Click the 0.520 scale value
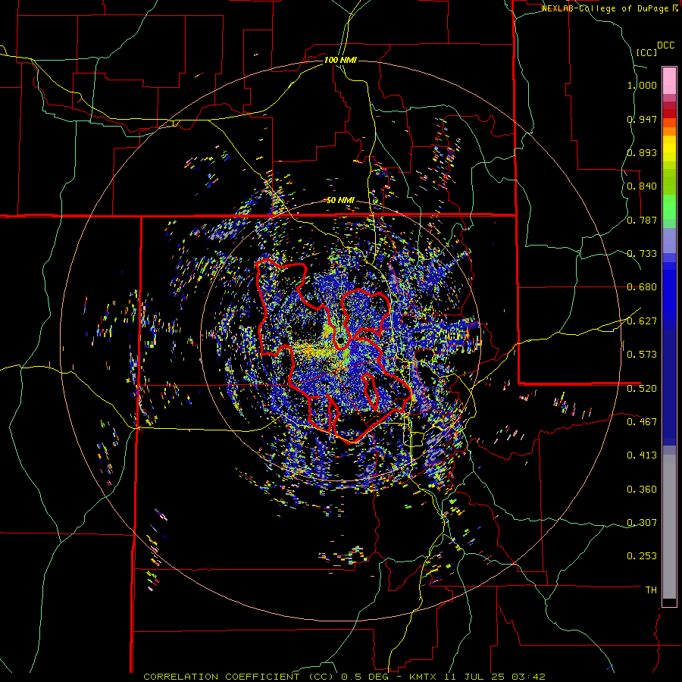682x682 pixels. 642,389
